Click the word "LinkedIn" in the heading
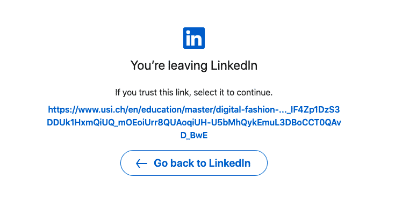 (234, 65)
